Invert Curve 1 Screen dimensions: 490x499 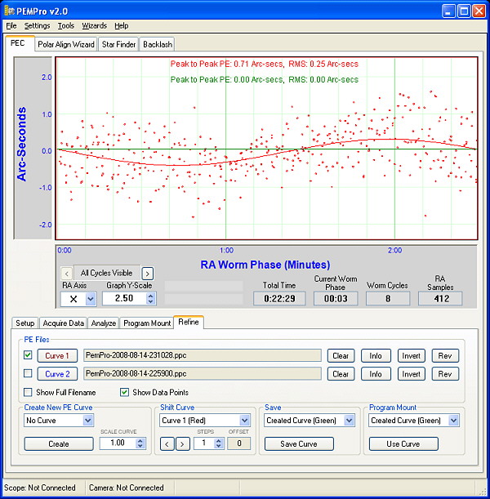(x=412, y=355)
